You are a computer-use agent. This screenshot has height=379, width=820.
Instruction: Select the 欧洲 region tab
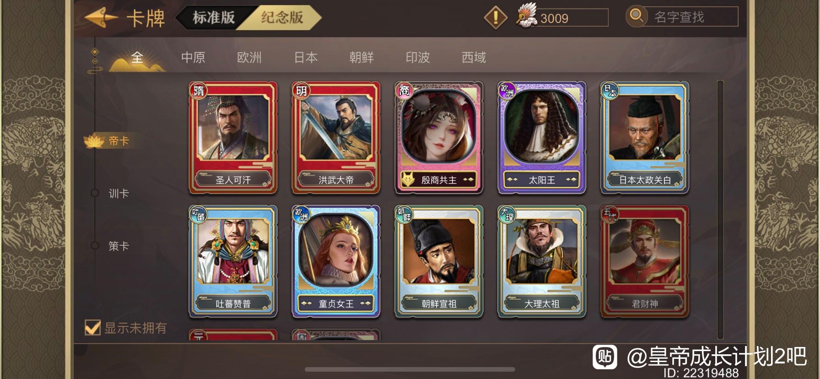(249, 58)
